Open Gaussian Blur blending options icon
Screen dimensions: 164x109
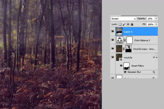pos(154,72)
